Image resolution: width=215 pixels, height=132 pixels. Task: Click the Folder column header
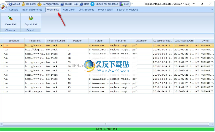[x=99, y=41]
